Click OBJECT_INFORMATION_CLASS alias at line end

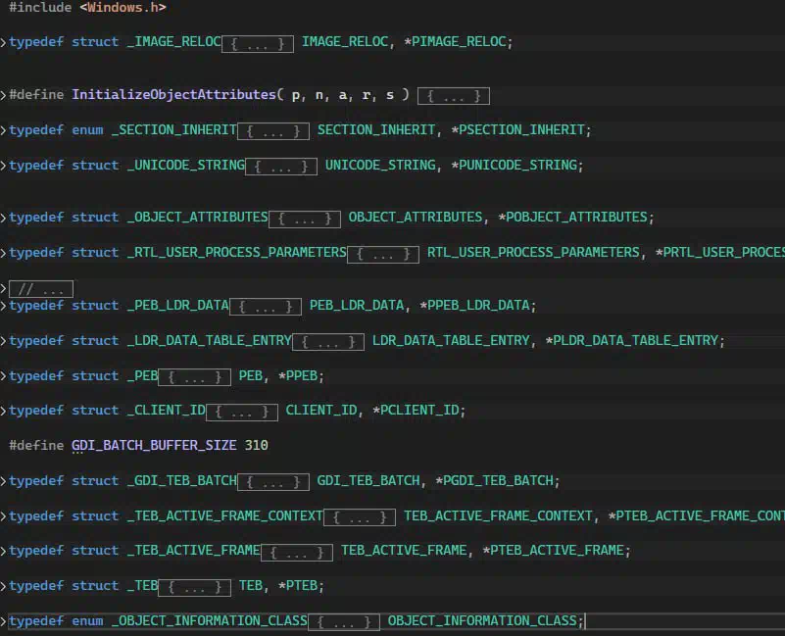482,621
